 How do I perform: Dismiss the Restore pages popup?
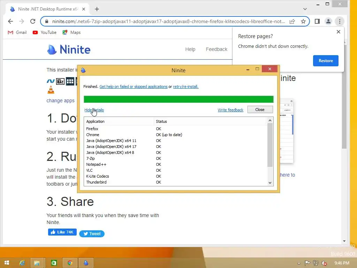(339, 32)
